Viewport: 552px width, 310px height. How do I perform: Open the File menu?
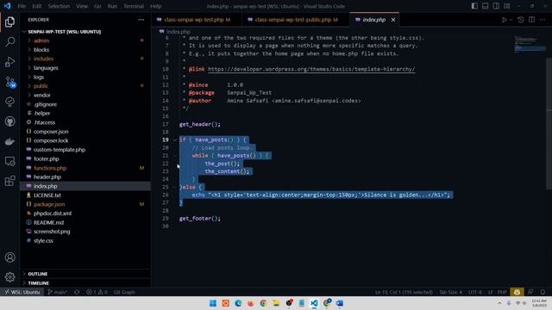click(22, 6)
